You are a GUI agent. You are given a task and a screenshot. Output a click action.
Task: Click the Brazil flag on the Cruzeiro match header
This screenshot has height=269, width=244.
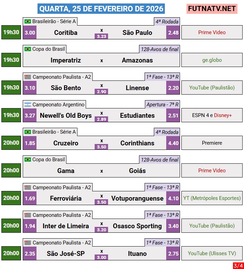[x=28, y=132]
